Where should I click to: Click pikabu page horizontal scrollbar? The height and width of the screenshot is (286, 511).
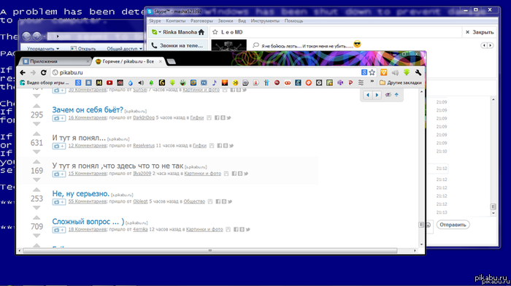[210, 250]
